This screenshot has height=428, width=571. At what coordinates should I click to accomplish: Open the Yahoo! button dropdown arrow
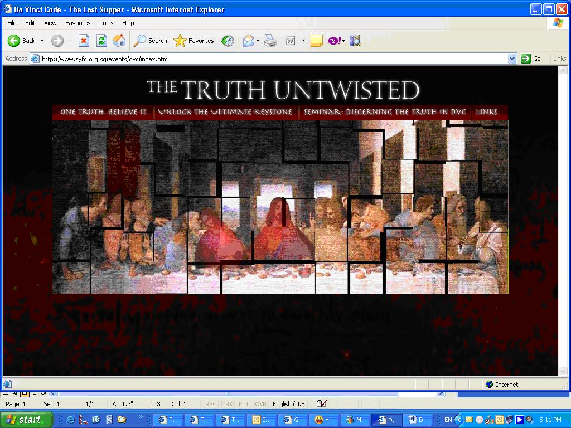343,41
